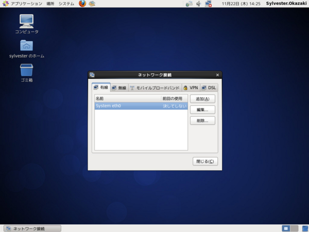Click the volume speaker icon

tap(199, 4)
